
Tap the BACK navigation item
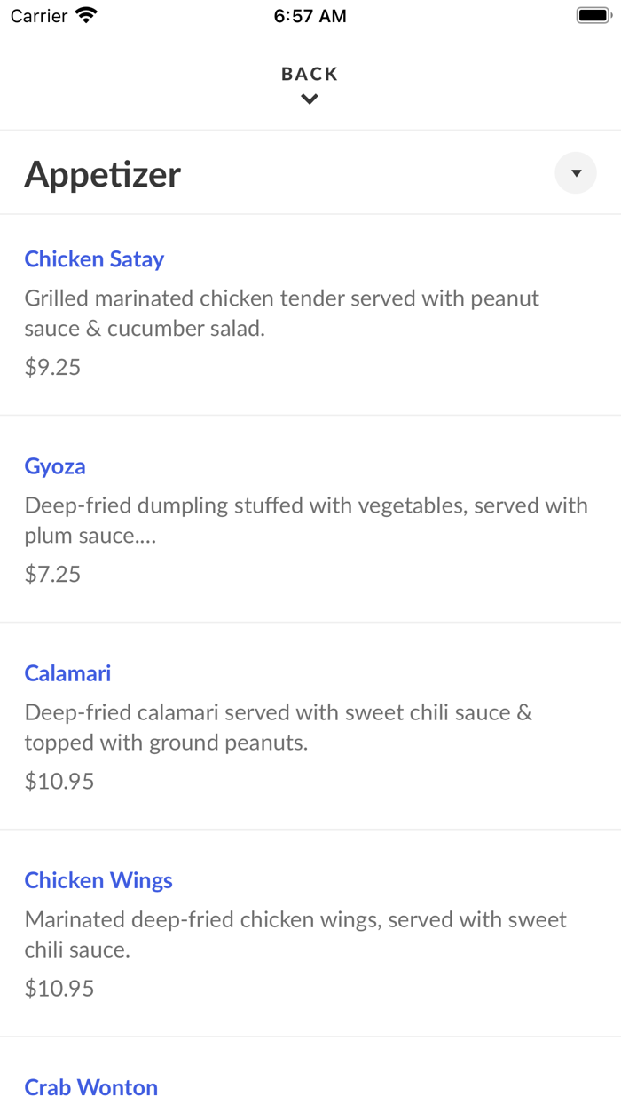309,74
